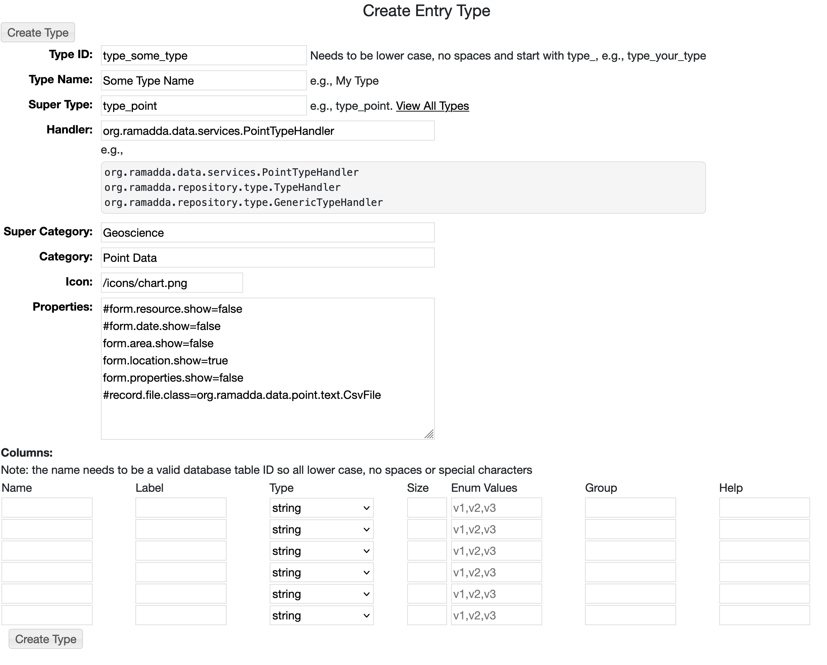Click the first row Label field
The height and width of the screenshot is (665, 827).
[181, 508]
